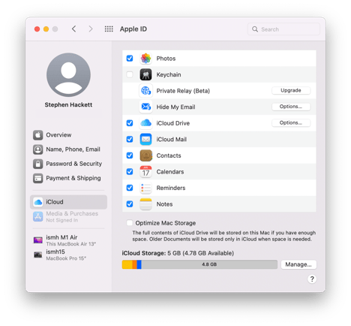Click the Apple ID window title

(x=133, y=29)
